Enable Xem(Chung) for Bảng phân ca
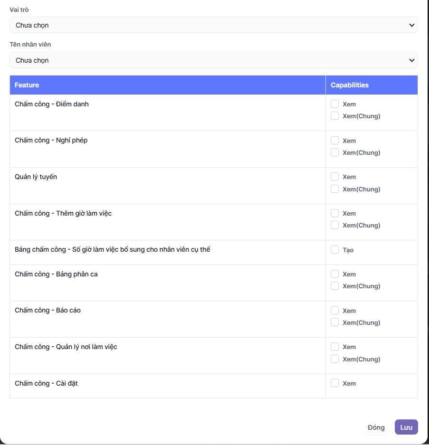Viewport: 429px width, 445px height. (335, 286)
